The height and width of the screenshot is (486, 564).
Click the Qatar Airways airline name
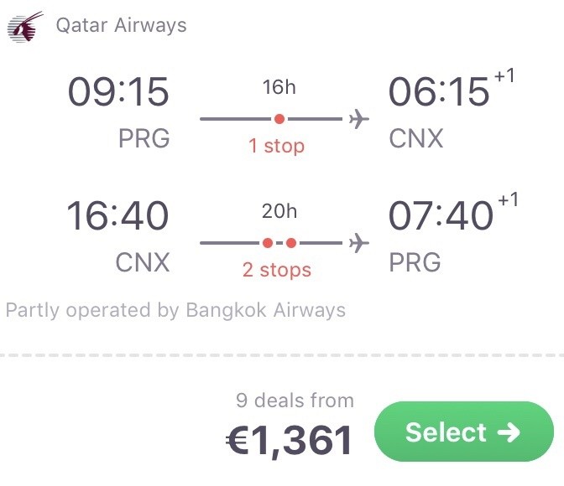click(x=121, y=25)
